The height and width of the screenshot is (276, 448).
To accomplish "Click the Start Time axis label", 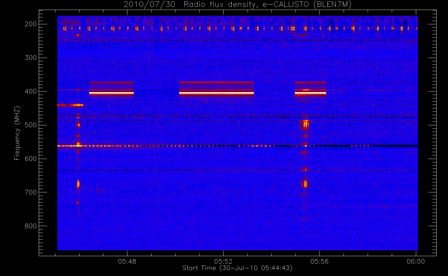I will click(x=238, y=268).
